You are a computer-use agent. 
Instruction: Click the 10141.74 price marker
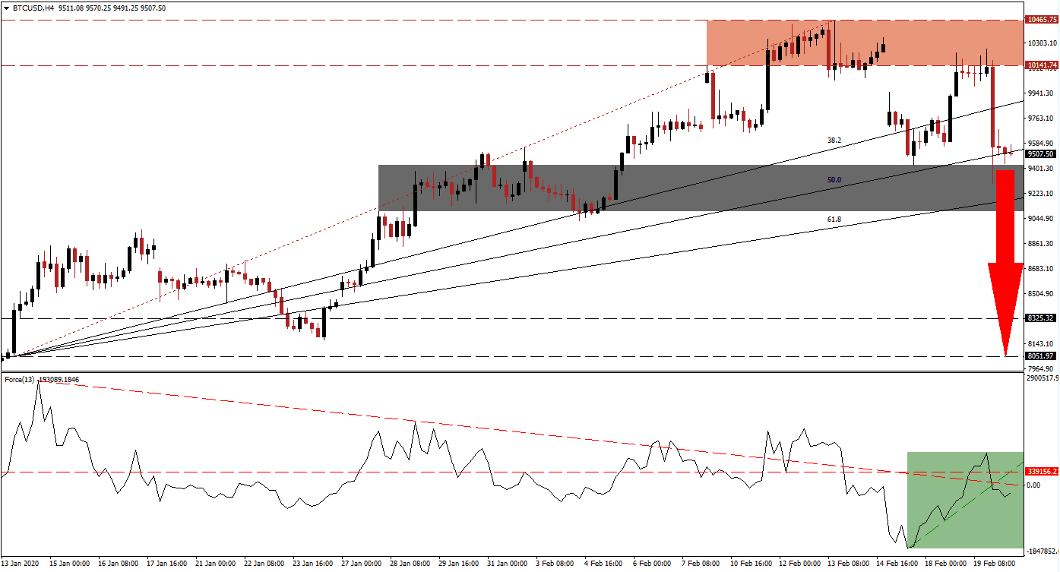1040,66
